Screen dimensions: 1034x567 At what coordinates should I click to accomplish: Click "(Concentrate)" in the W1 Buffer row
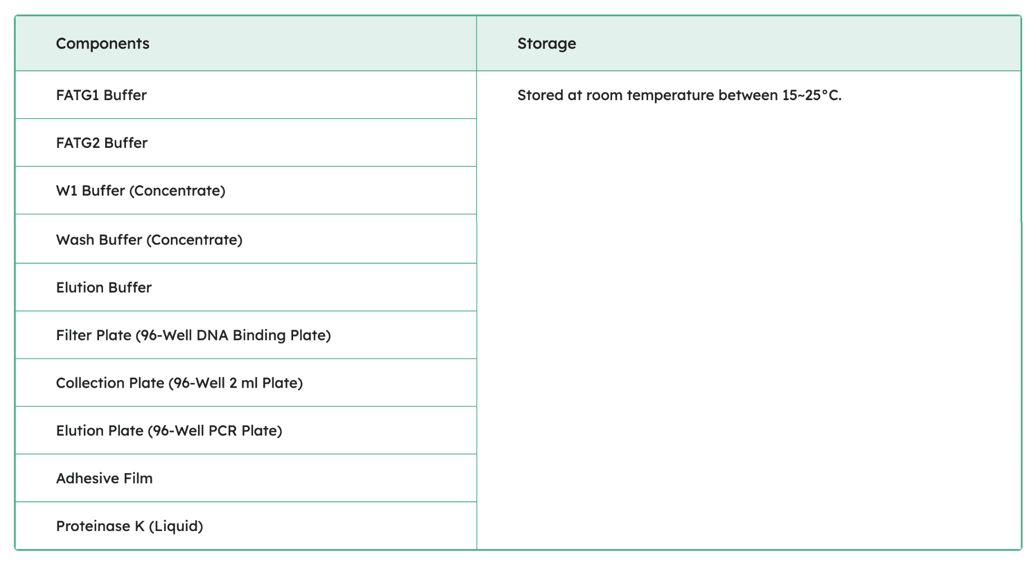tap(177, 191)
